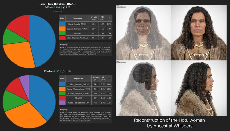The width and height of the screenshot is (230, 131).
Task: Click the Target: Iran_HotuCave_HG.AG title
Action: click(x=57, y=4)
